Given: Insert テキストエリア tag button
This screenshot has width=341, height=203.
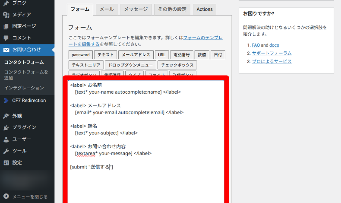Looking at the screenshot, I should point(86,65).
